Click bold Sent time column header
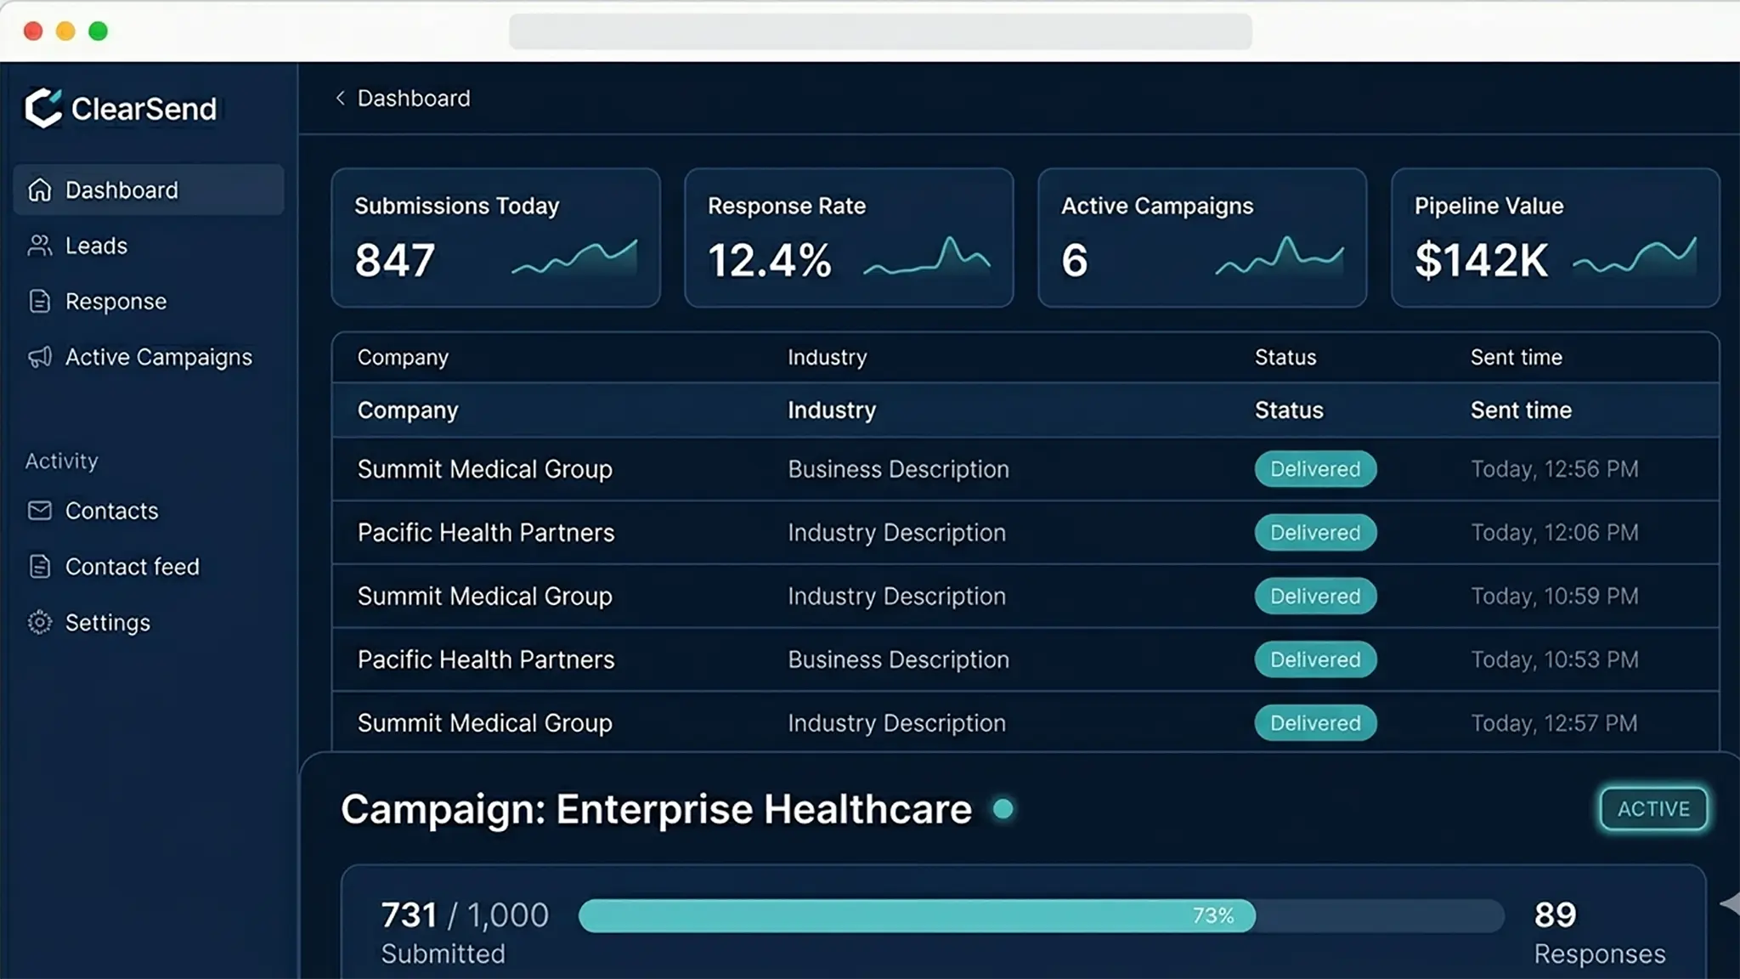 1521,410
